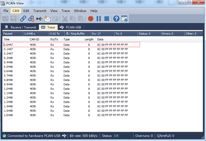The height and width of the screenshot is (141, 206).
Task: Click the window info icon in toolbar
Action: pos(124,19)
